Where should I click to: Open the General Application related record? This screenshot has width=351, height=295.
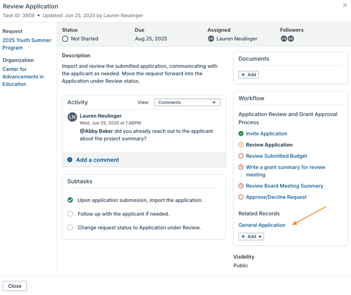(262, 225)
